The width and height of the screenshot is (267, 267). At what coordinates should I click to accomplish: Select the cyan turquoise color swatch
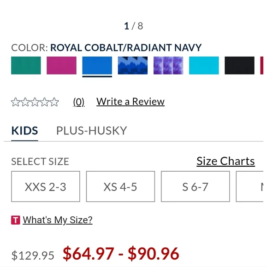click(x=204, y=65)
